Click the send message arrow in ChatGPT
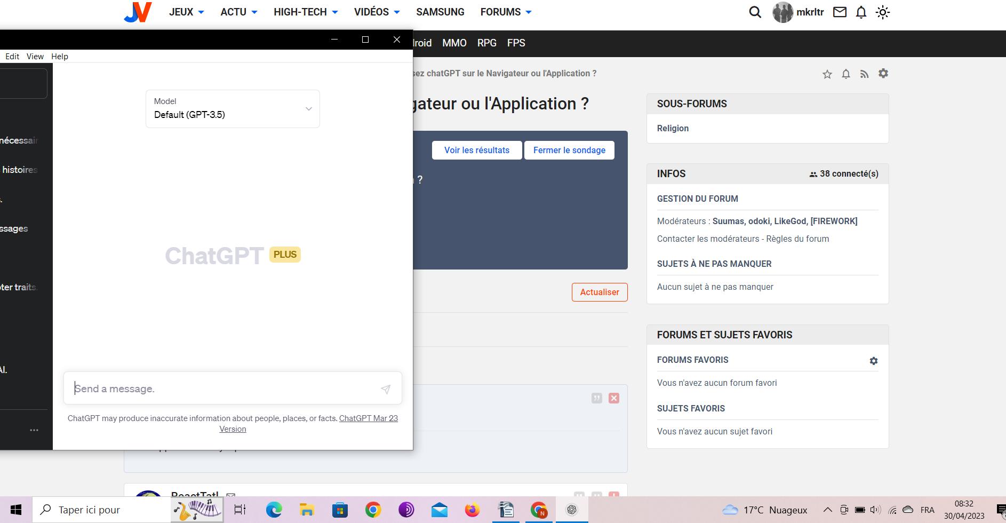Screen dimensions: 1006x523 [x=386, y=389]
